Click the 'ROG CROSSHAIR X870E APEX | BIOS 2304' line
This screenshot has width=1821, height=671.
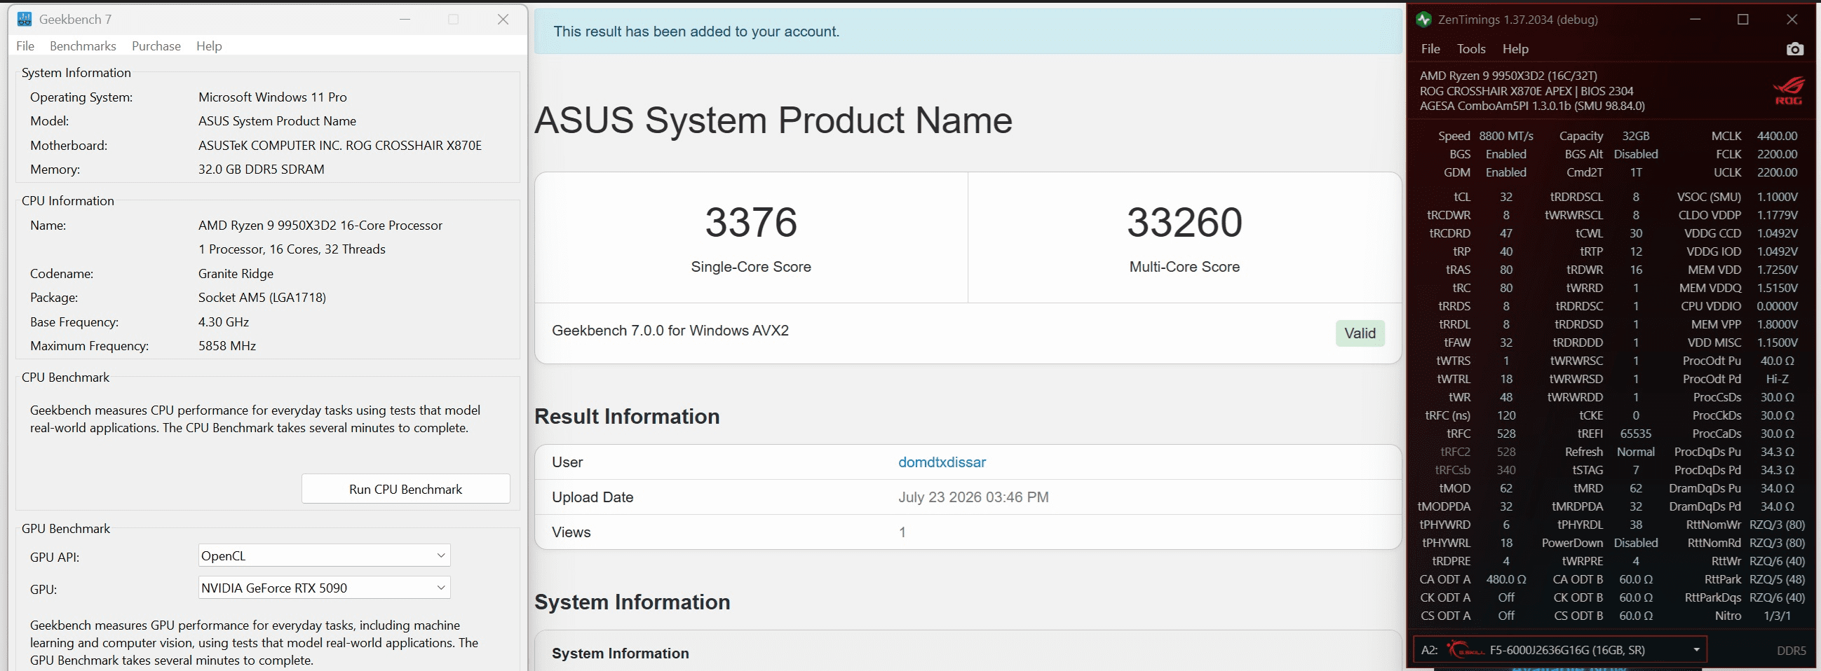coord(1526,91)
